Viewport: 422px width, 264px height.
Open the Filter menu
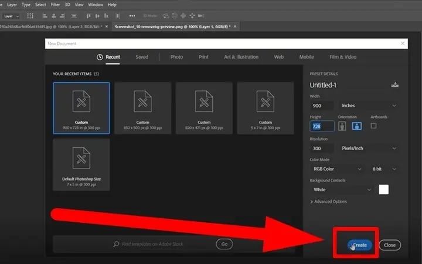tap(55, 5)
